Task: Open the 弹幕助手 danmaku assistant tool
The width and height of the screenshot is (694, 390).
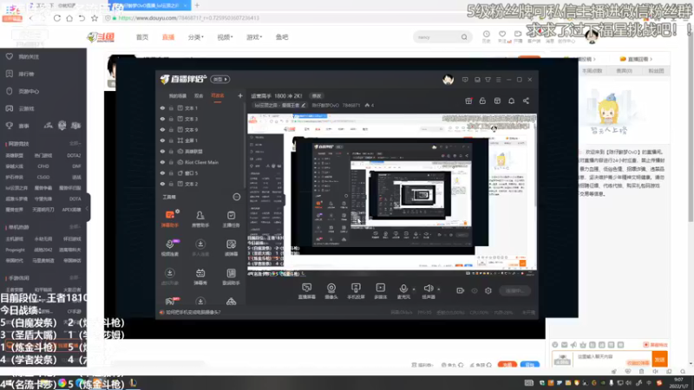Action: click(169, 219)
